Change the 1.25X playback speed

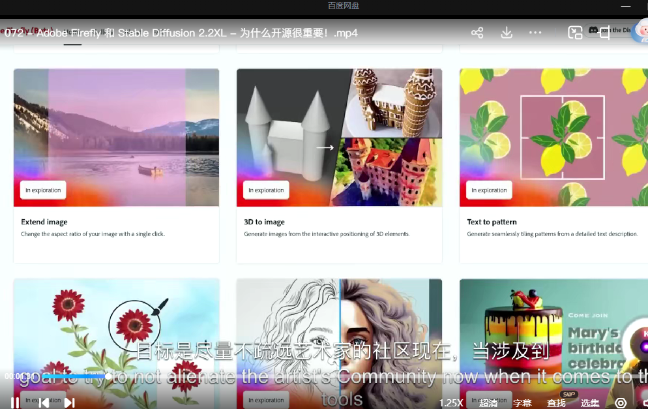point(451,402)
